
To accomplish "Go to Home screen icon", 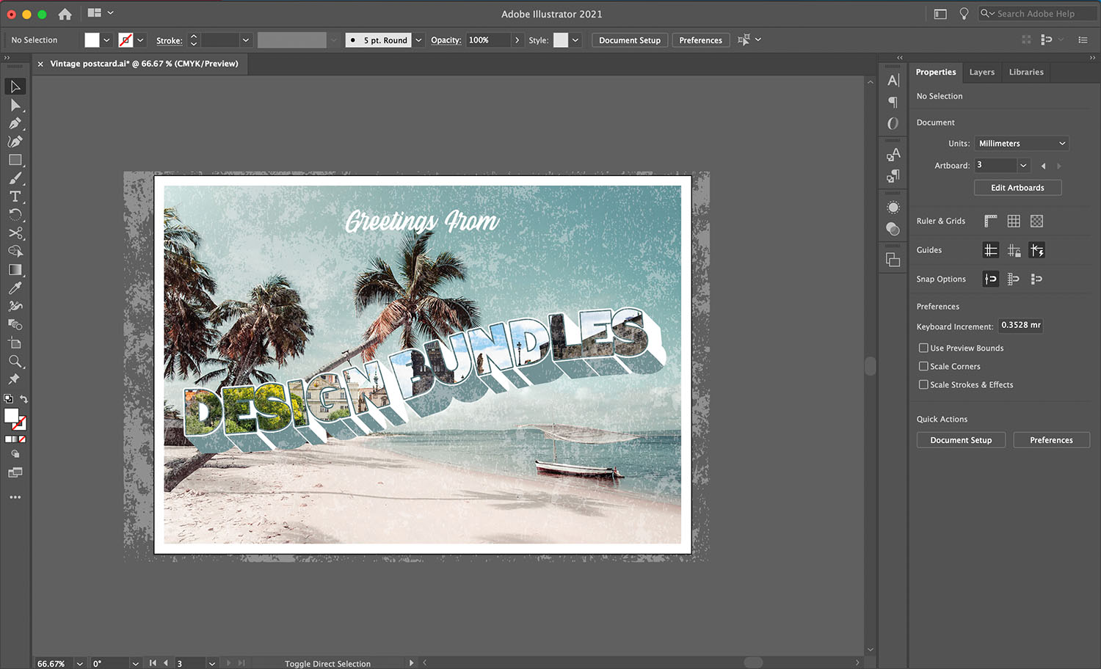I will [65, 14].
